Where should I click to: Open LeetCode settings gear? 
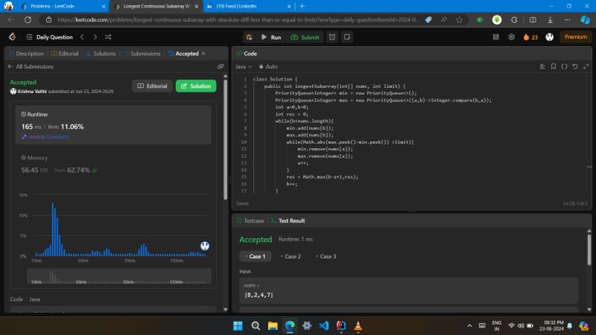tap(511, 36)
